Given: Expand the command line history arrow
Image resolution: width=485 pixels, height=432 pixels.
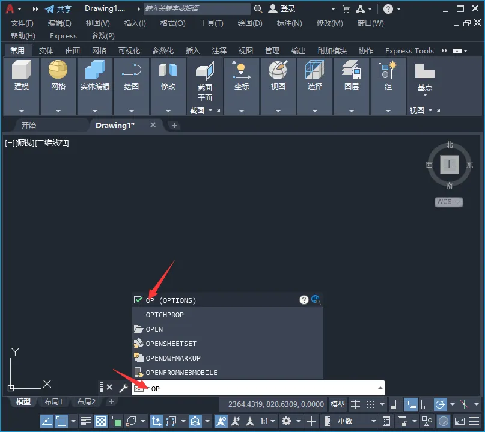Looking at the screenshot, I should [x=380, y=388].
